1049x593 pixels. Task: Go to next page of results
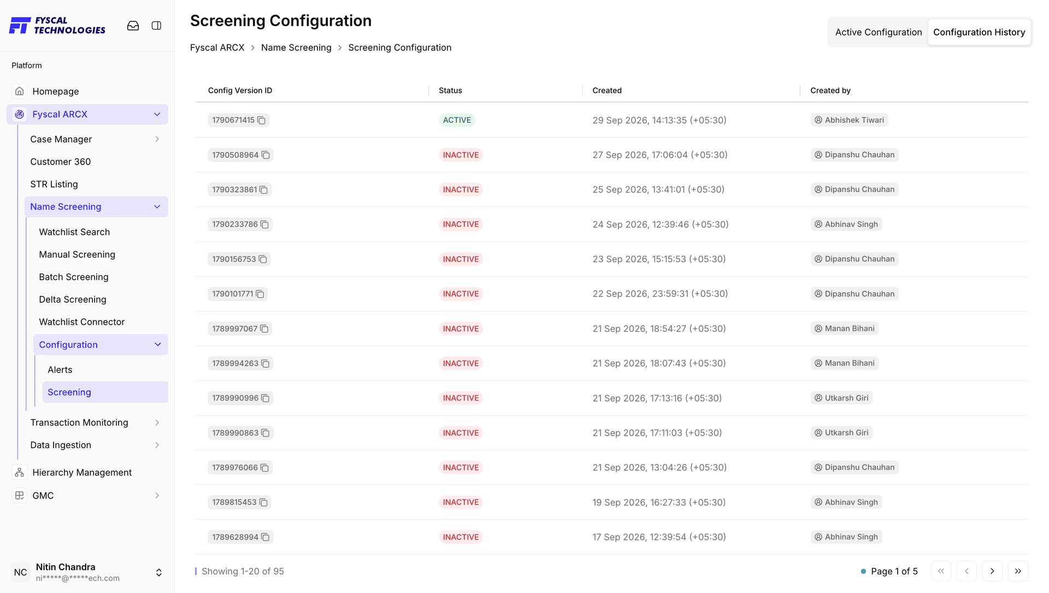(992, 571)
